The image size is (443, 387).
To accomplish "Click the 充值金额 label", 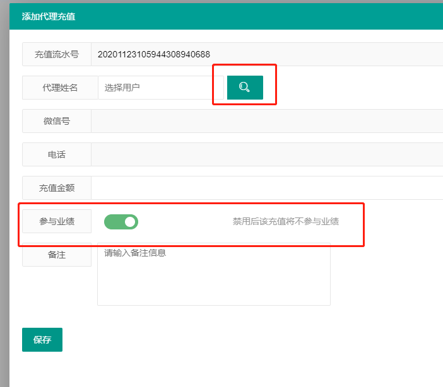I will tap(57, 188).
